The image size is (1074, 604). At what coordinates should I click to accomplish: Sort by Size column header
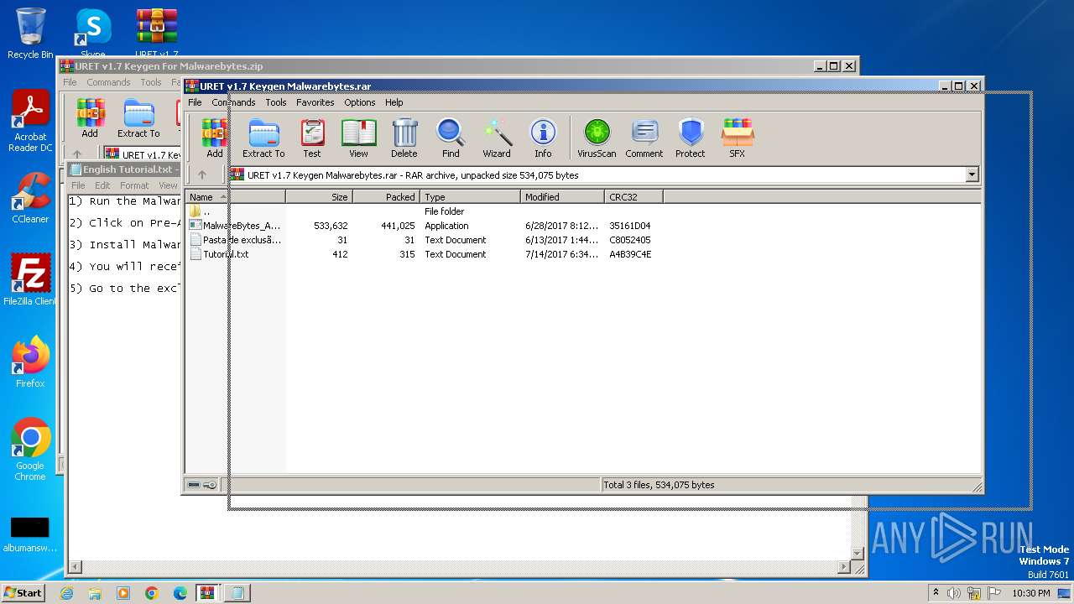(x=320, y=197)
